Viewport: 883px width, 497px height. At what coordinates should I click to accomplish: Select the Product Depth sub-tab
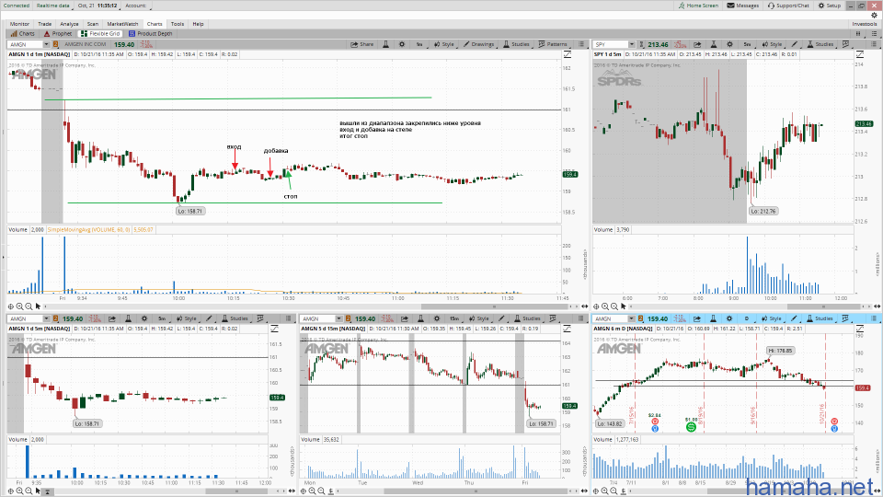[150, 33]
